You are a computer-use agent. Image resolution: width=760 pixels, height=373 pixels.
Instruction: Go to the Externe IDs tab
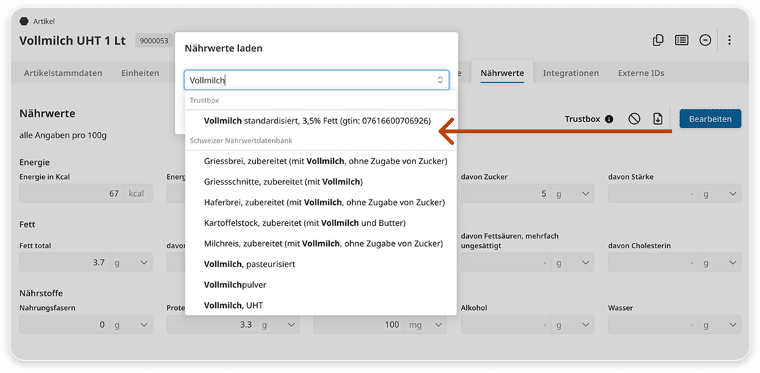(x=641, y=73)
